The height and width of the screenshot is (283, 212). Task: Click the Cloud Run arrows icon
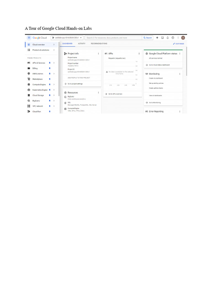pyautogui.click(x=29, y=112)
